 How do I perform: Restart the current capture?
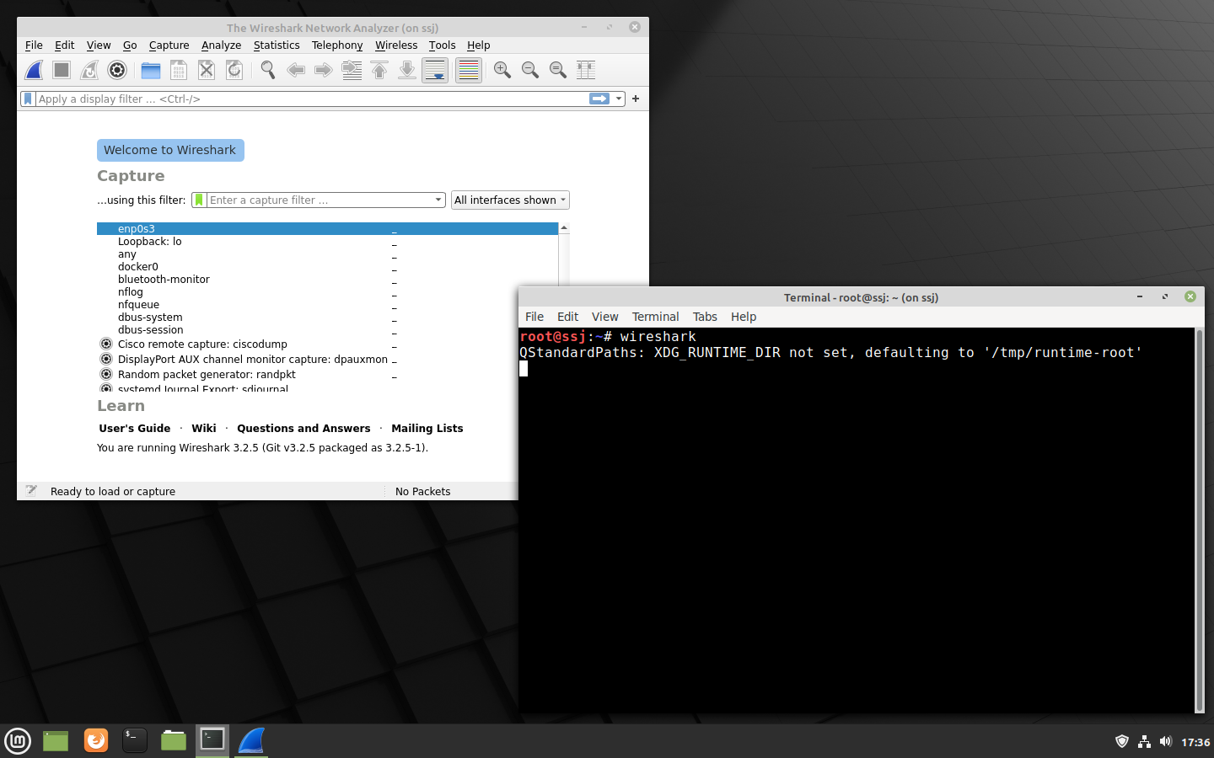89,70
